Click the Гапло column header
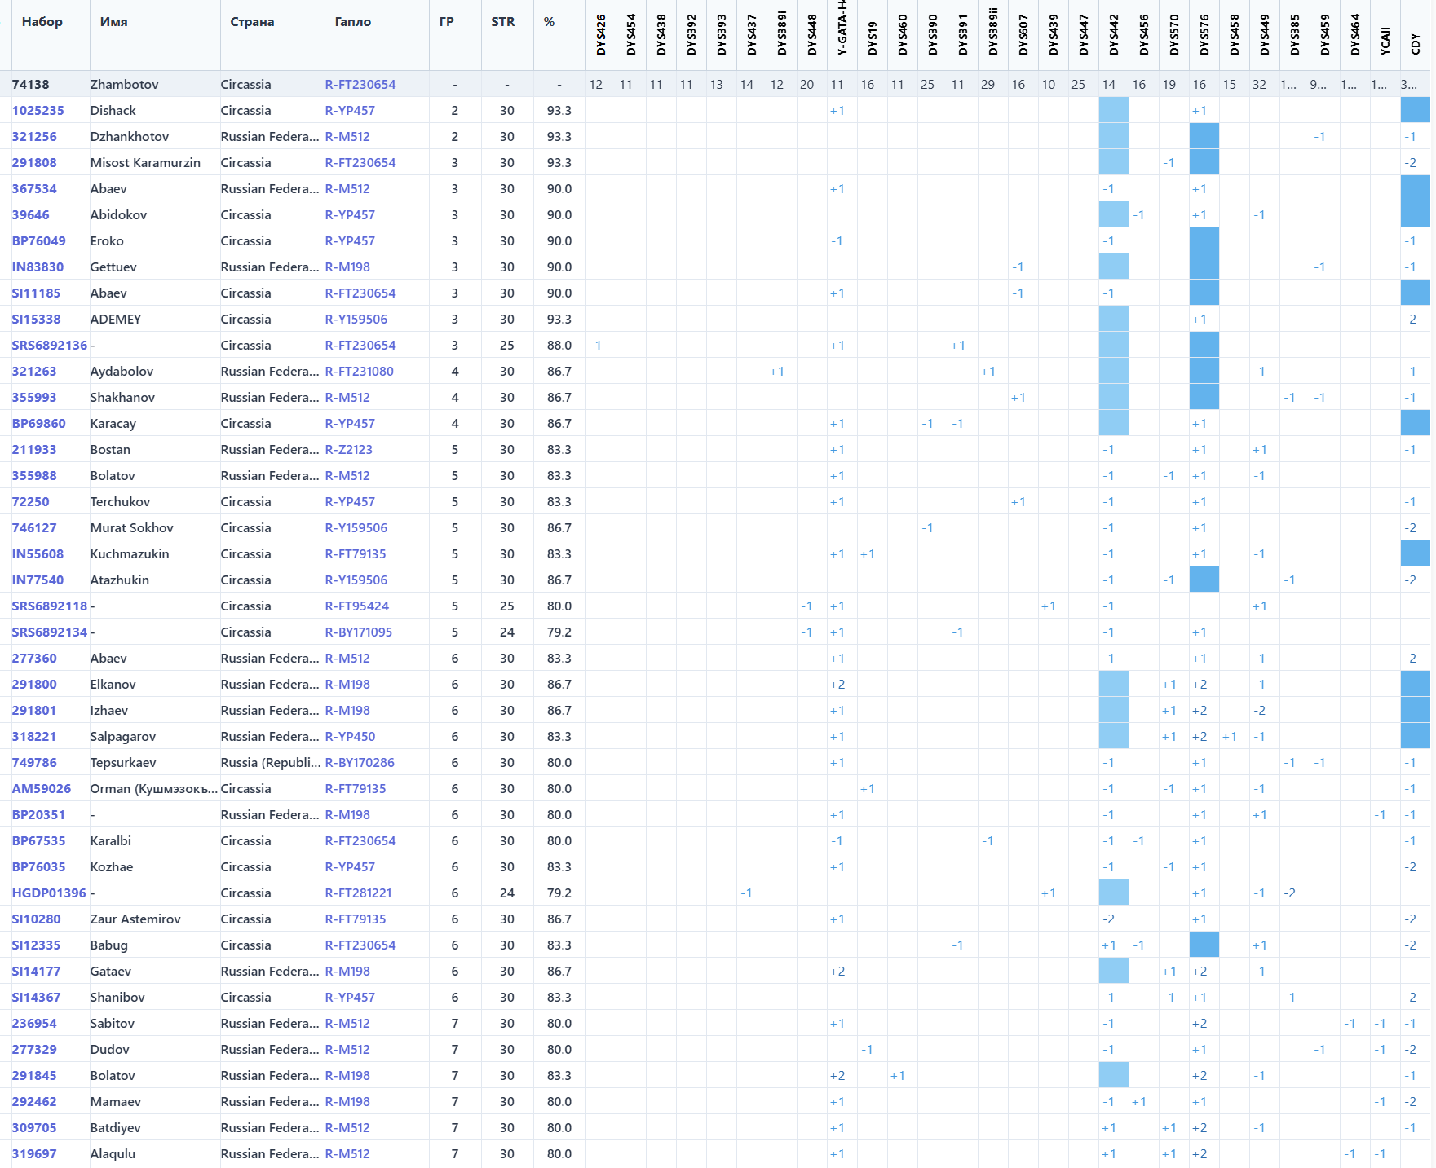This screenshot has height=1168, width=1436. [352, 22]
